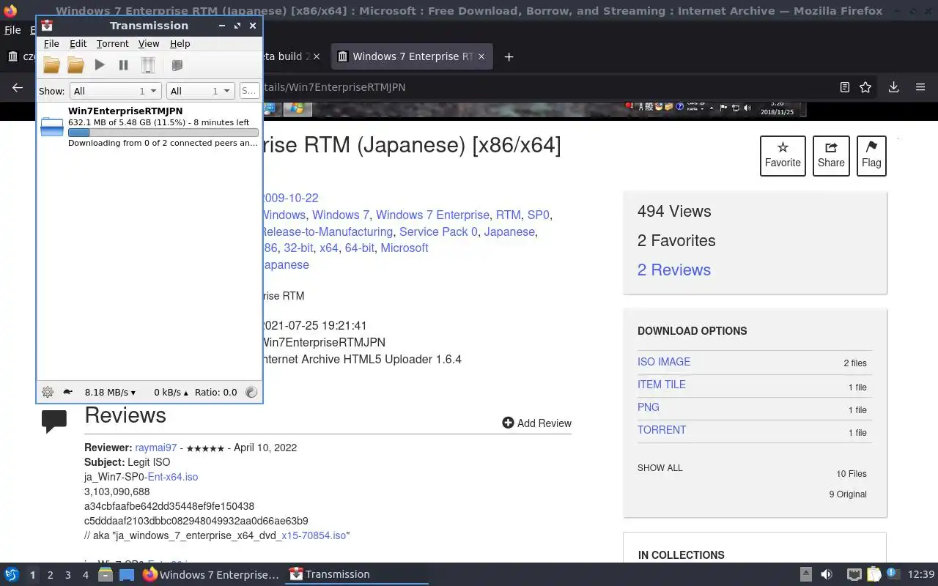
Task: Open the network connection tray icon
Action: click(854, 574)
